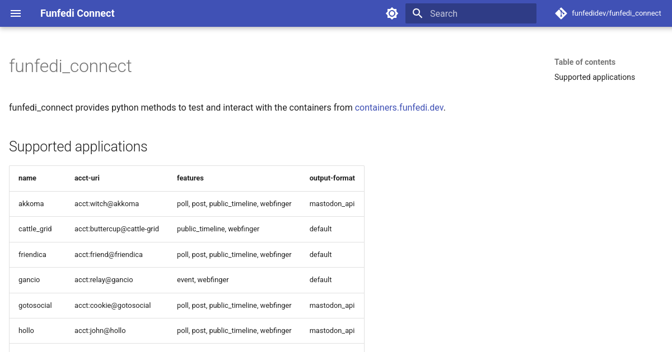Click the Table of contents label

click(x=585, y=62)
